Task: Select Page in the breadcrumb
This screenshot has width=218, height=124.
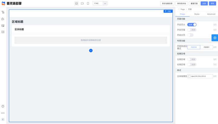Action: pos(183,9)
